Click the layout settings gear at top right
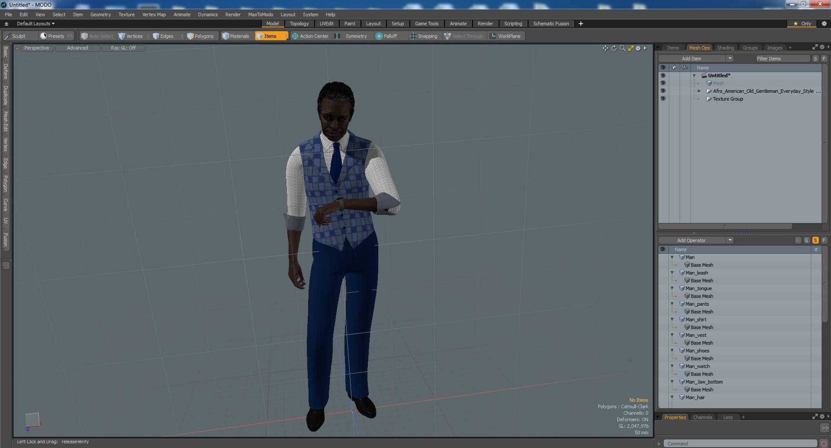 (824, 24)
